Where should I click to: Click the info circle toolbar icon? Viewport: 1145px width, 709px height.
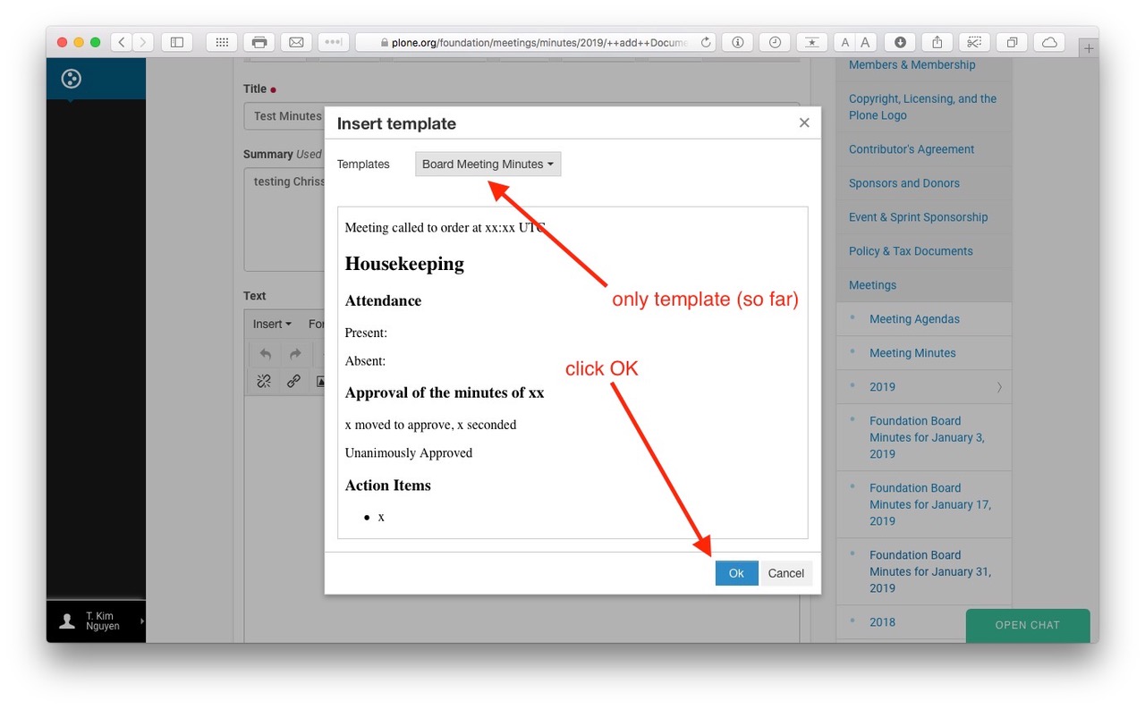pos(737,42)
